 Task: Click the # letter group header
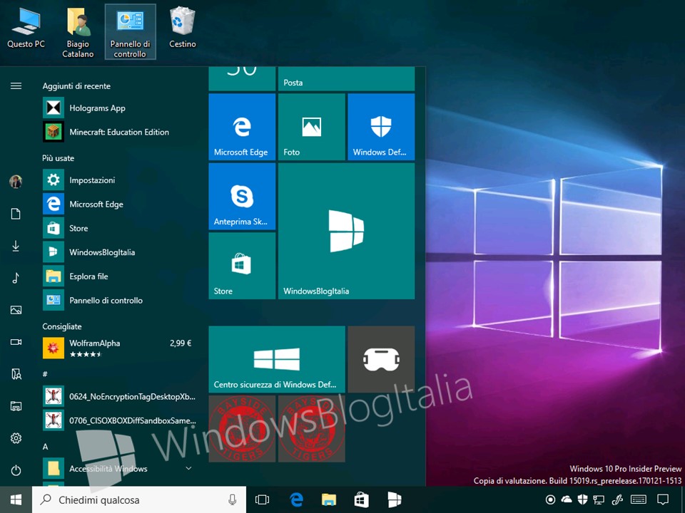[45, 374]
